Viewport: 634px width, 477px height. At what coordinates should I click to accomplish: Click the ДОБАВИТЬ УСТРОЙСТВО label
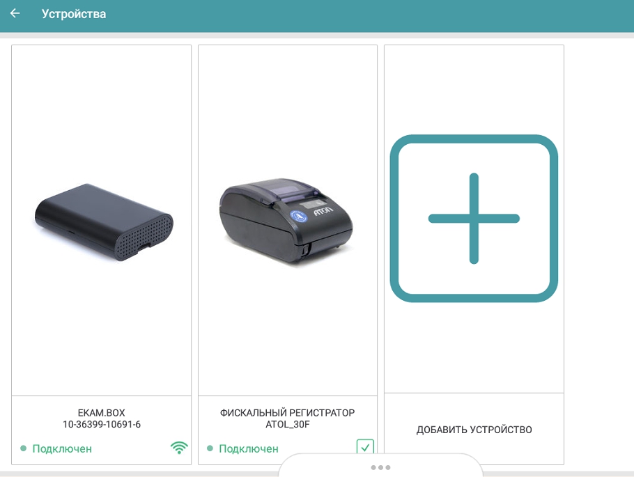pyautogui.click(x=474, y=430)
